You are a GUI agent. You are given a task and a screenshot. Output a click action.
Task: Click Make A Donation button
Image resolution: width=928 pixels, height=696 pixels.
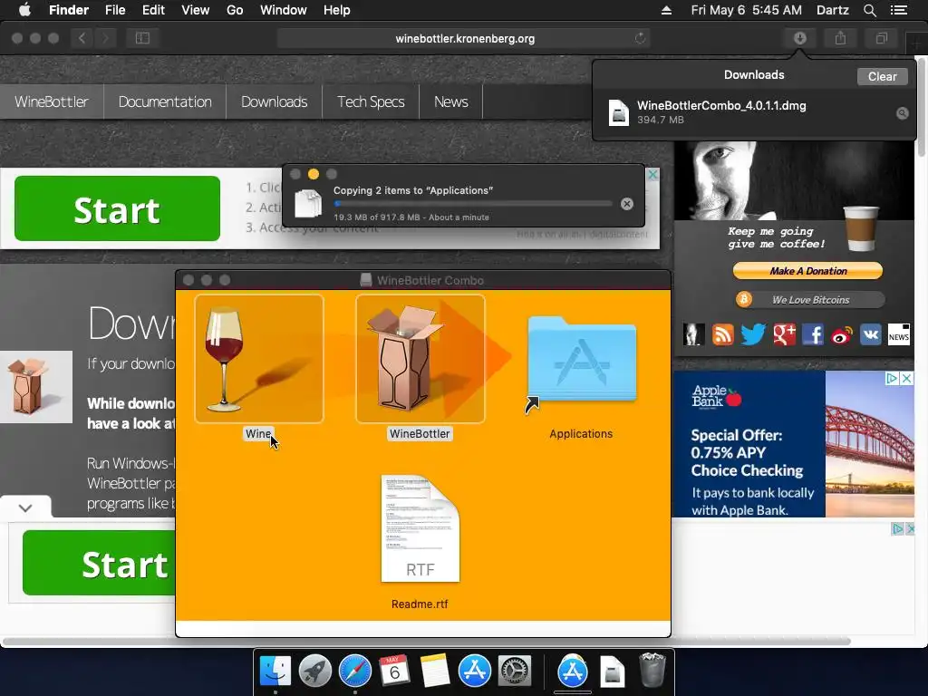(807, 271)
